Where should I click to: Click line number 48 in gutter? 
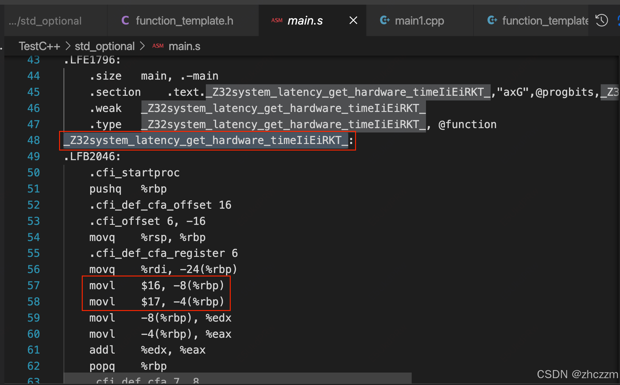tap(34, 140)
